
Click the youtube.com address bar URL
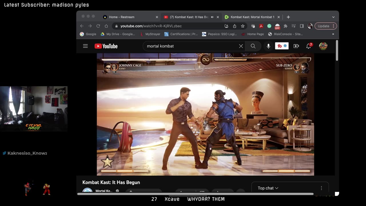151,26
